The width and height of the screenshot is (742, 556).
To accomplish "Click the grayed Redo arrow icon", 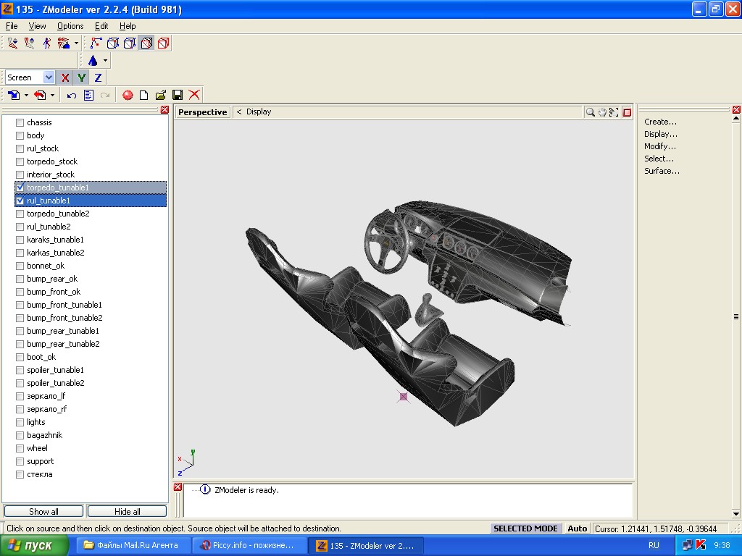I will point(105,95).
